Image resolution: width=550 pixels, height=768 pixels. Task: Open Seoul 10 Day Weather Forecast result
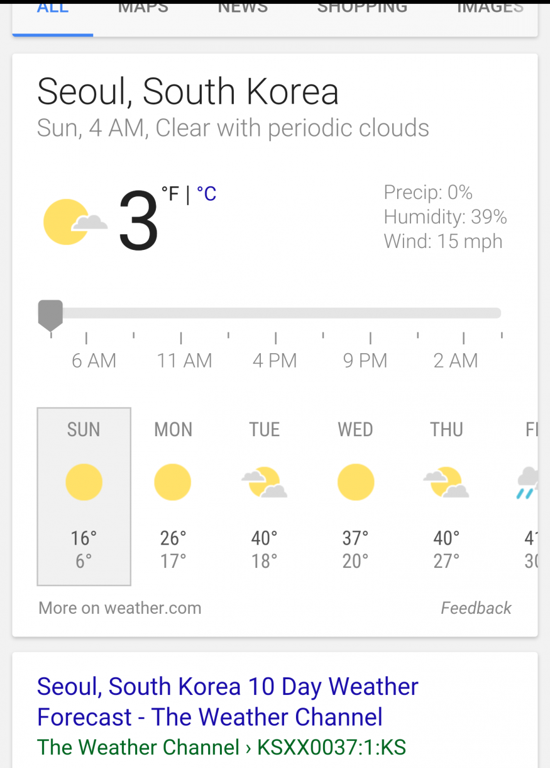coord(228,701)
